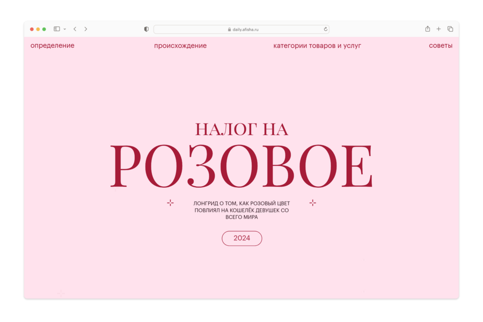Close the window with the red button
Screen dimensions: 483x322
click(x=32, y=30)
